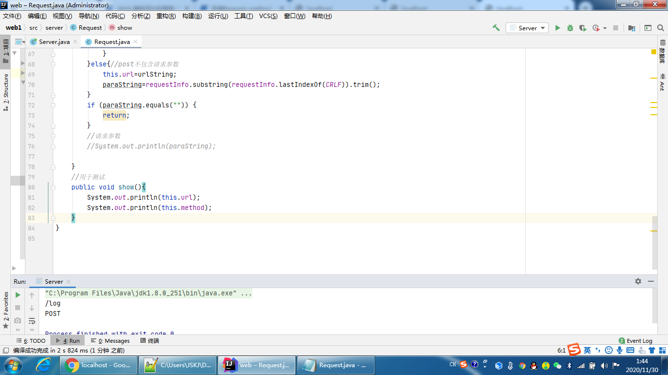
Task: Expand more console actions with the right chevrons
Action: (x=32, y=331)
